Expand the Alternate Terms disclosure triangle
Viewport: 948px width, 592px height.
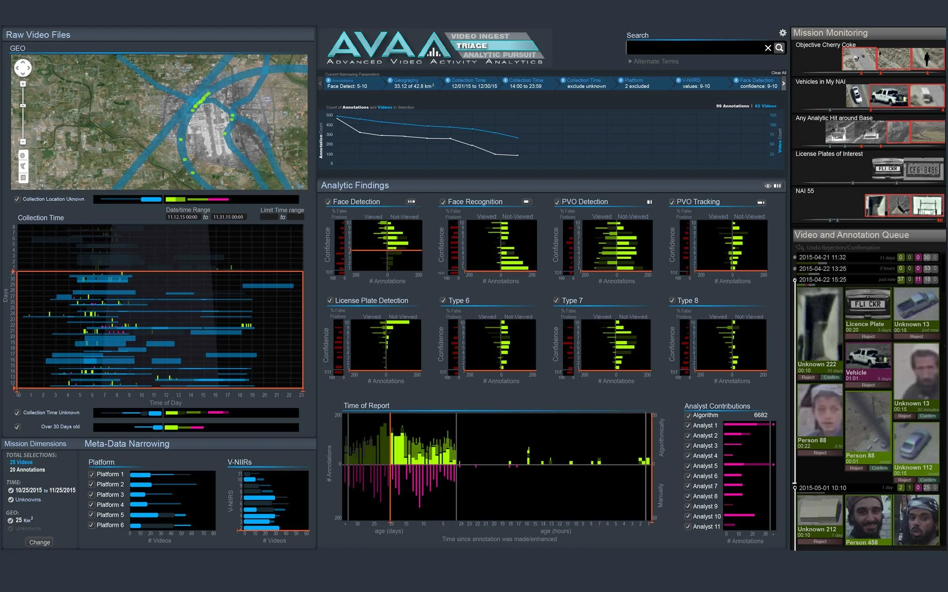pyautogui.click(x=630, y=61)
